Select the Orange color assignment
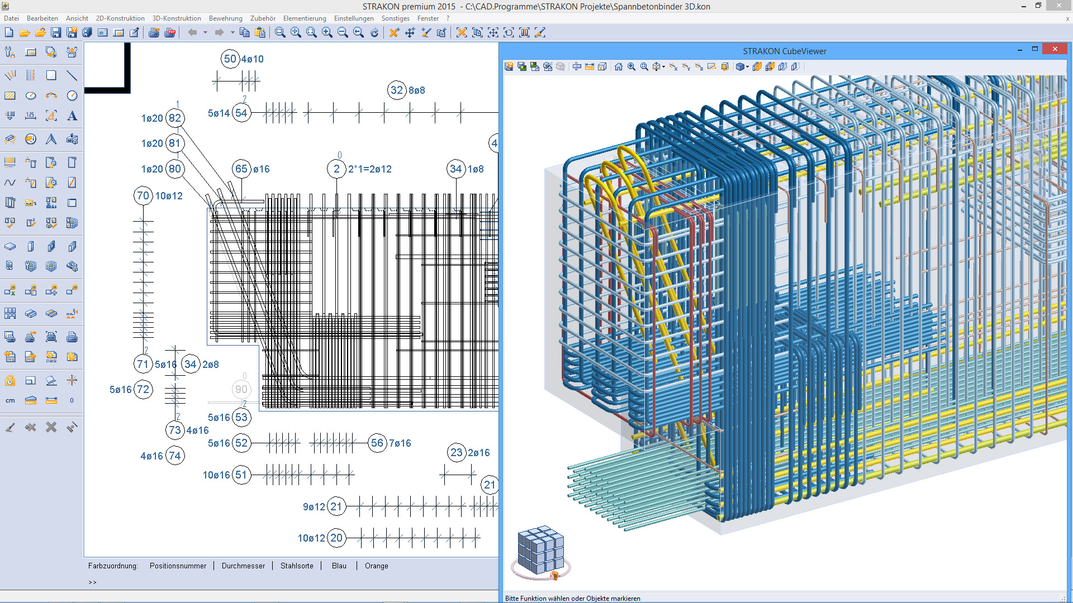The width and height of the screenshot is (1073, 603). (x=376, y=566)
